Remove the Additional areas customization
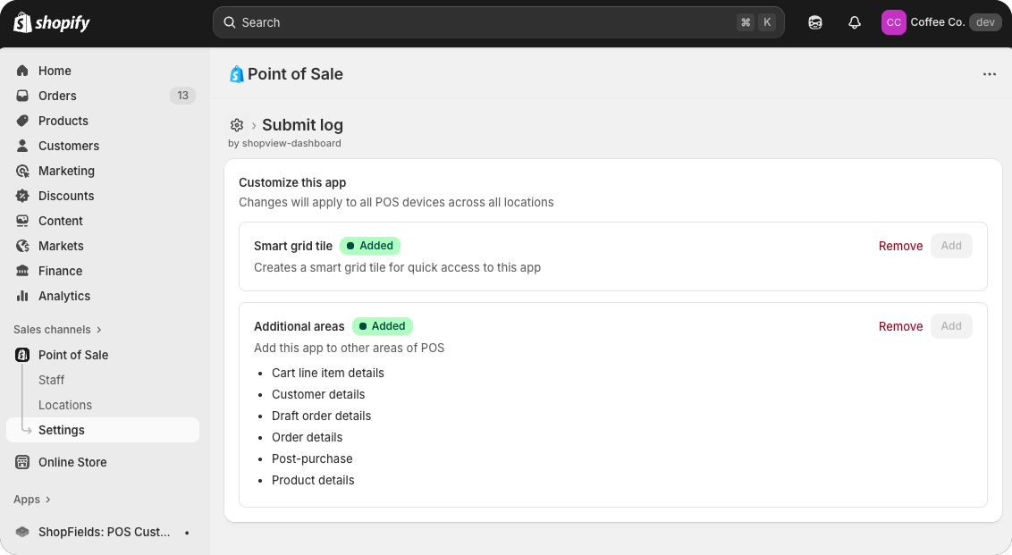Image resolution: width=1012 pixels, height=555 pixels. tap(900, 326)
